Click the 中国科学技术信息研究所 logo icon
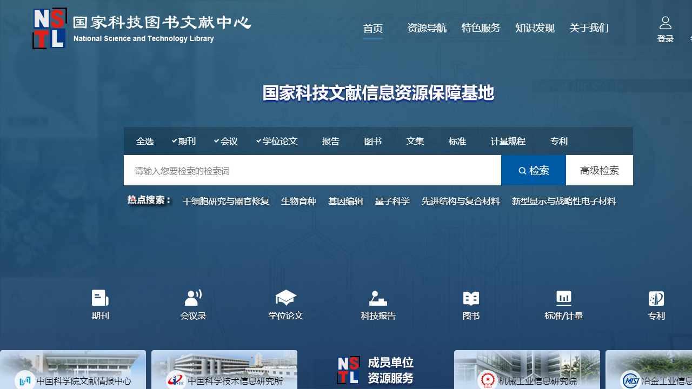 click(x=176, y=380)
